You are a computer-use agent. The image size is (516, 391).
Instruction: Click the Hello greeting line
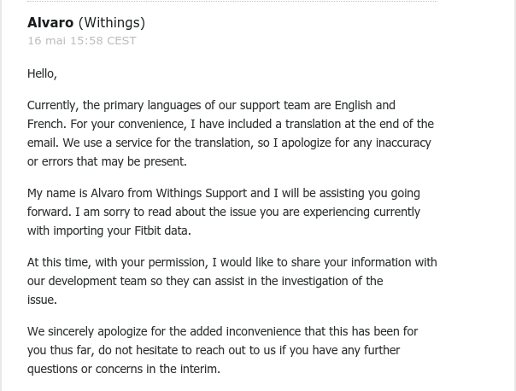tap(42, 73)
